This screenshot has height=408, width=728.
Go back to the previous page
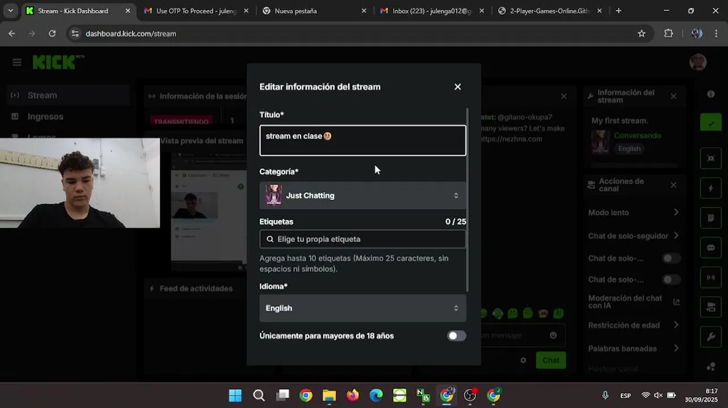(12, 33)
